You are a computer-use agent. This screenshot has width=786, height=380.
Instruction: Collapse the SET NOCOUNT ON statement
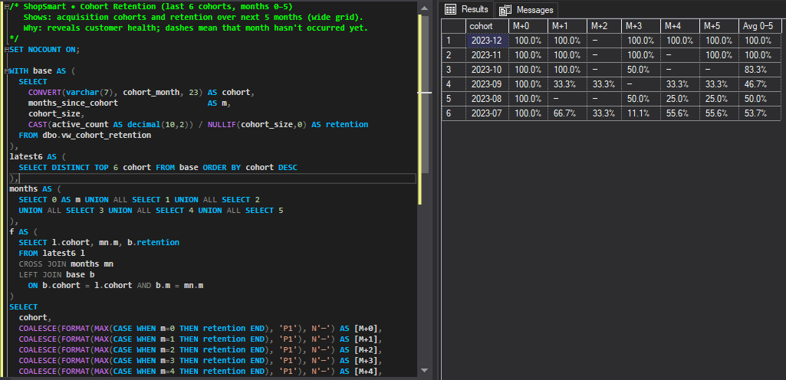click(x=5, y=49)
